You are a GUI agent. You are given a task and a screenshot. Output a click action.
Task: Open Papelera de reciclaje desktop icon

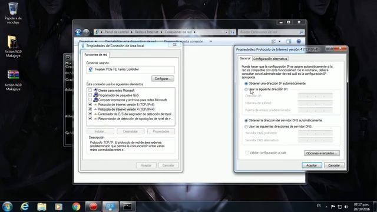pyautogui.click(x=13, y=13)
